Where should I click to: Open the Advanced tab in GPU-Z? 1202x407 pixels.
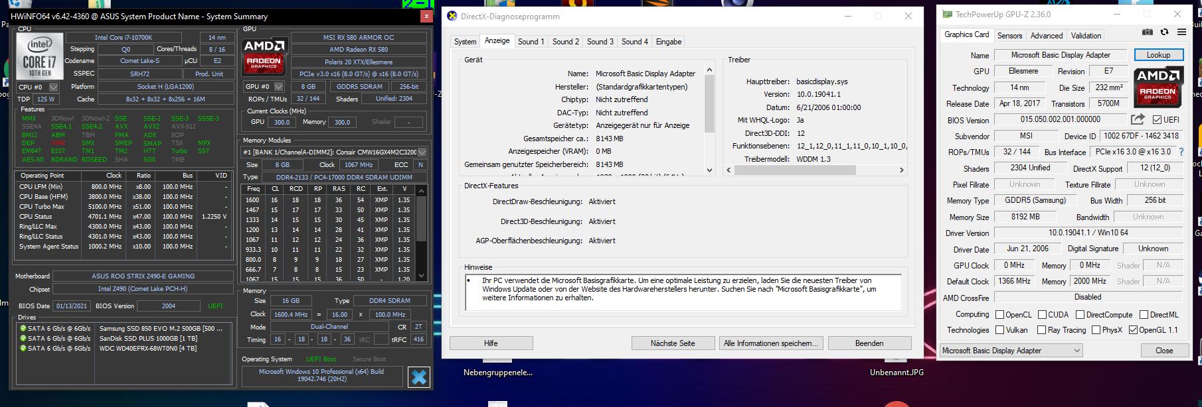coord(1047,36)
